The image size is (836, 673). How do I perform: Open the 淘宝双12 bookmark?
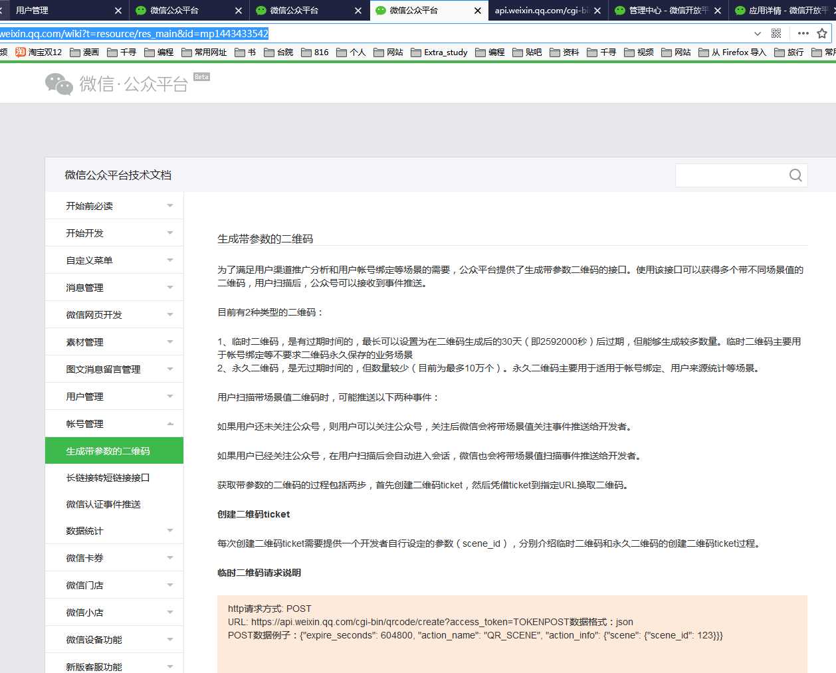click(x=39, y=52)
